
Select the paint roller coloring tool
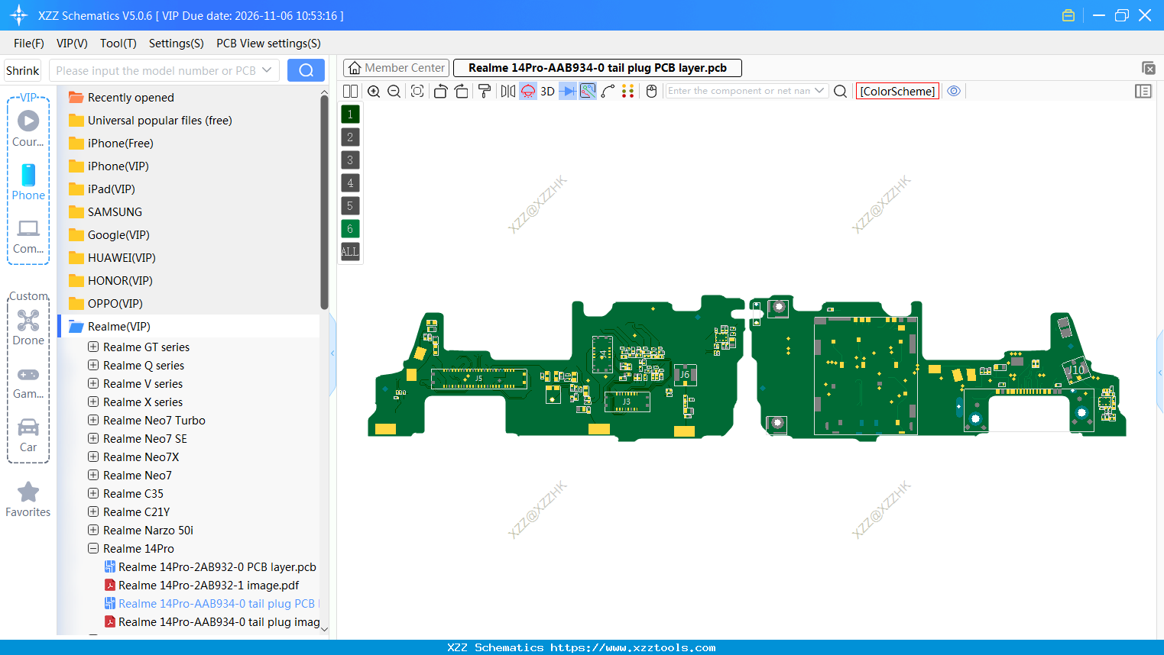click(x=485, y=91)
